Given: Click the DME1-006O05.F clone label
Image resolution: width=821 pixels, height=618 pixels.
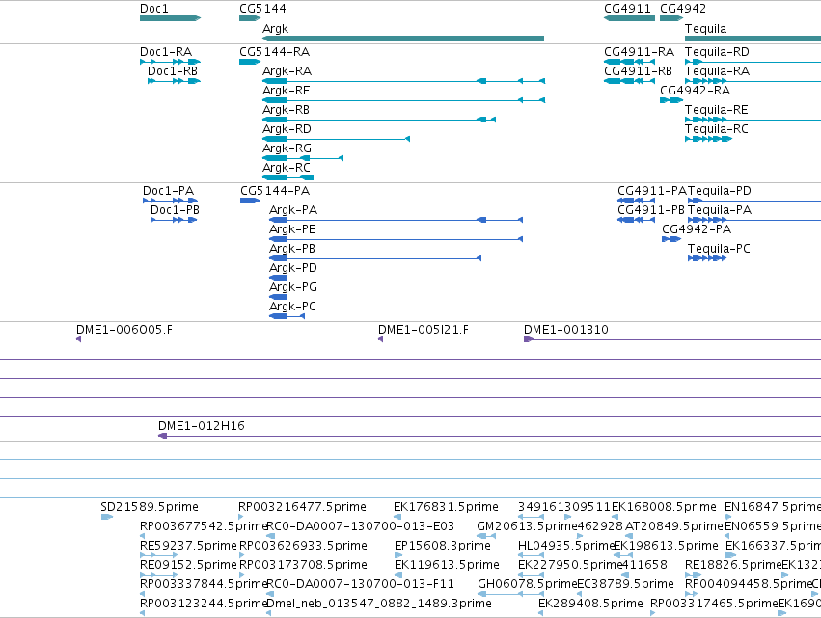Looking at the screenshot, I should [x=124, y=330].
